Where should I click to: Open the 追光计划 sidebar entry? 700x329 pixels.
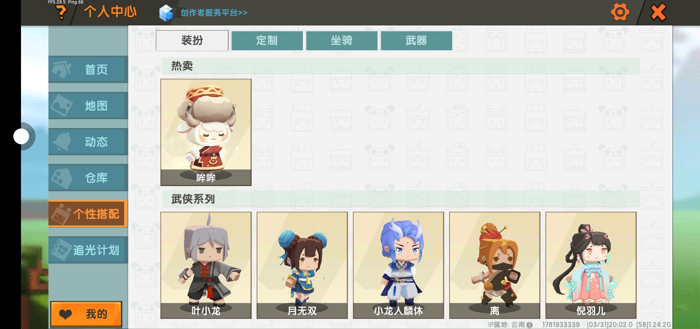click(88, 250)
